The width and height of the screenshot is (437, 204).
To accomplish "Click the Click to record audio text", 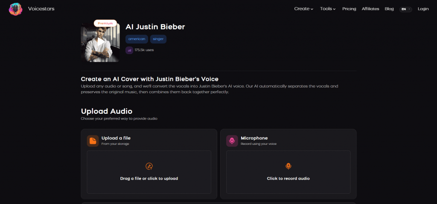I will [x=288, y=178].
